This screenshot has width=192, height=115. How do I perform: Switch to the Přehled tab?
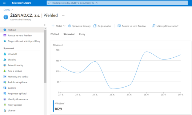(54, 34)
